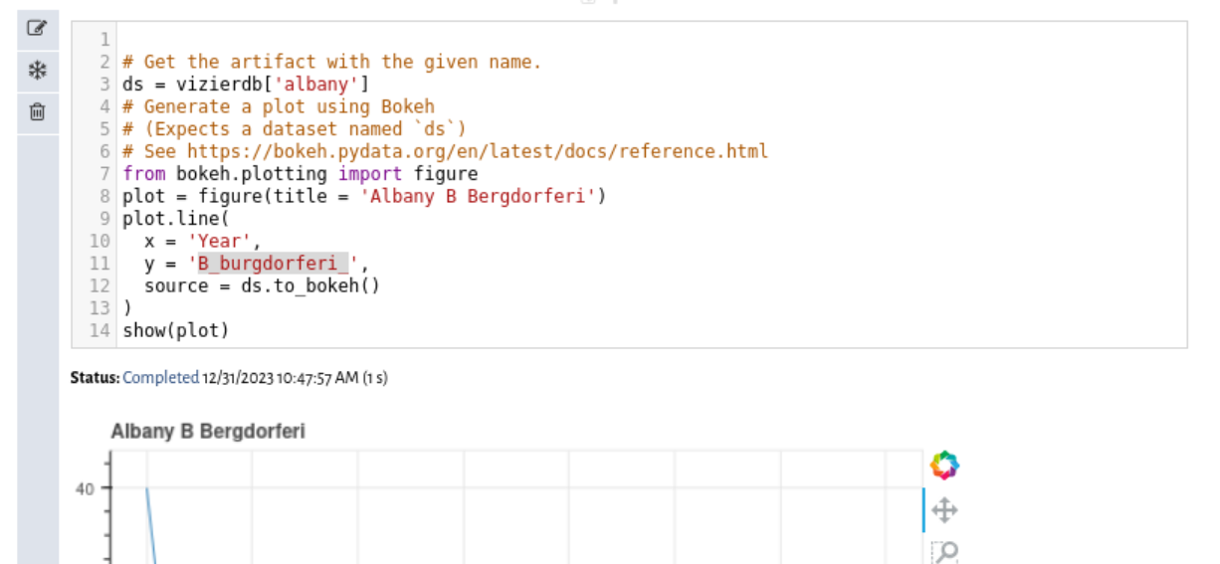
Task: Delete the cell with the trash icon
Action: pyautogui.click(x=37, y=112)
